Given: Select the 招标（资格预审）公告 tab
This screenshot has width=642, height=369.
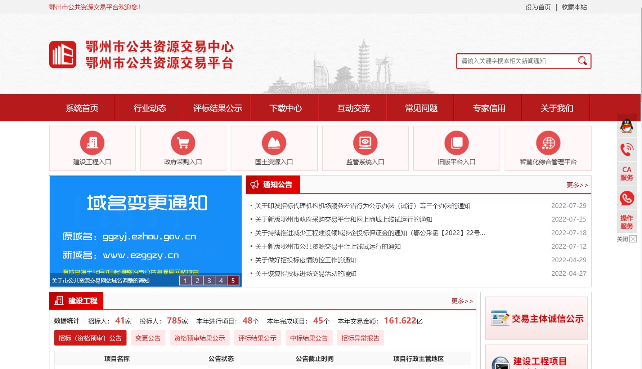Looking at the screenshot, I should point(90,338).
